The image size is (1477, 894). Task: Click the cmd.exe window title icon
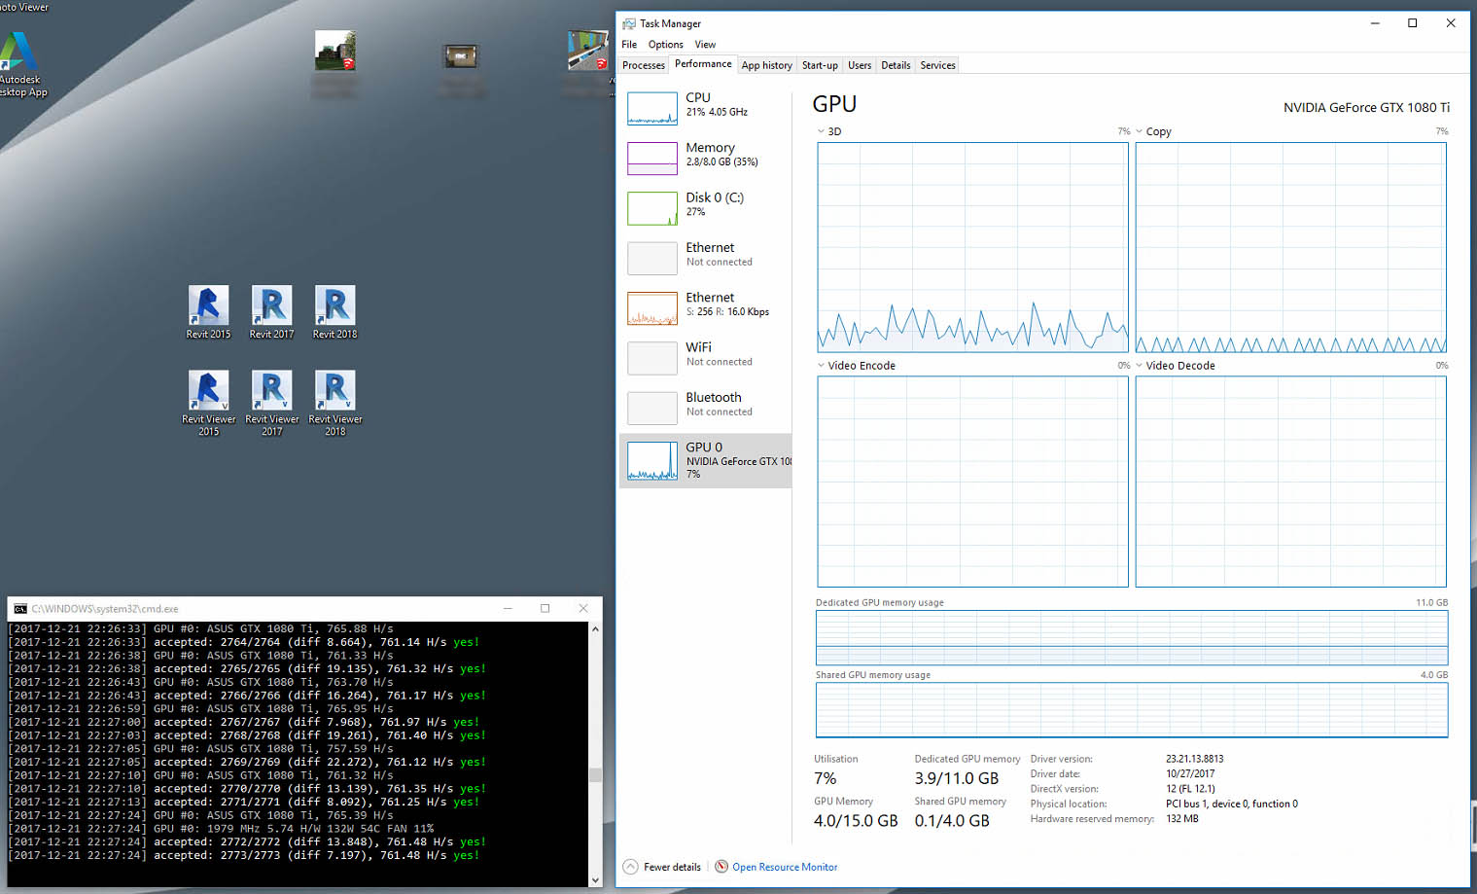(x=19, y=609)
